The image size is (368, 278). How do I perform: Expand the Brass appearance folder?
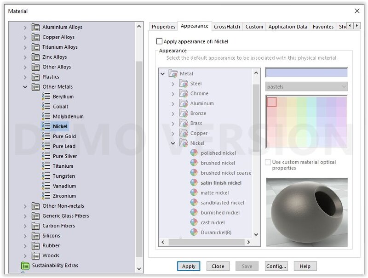pyautogui.click(x=173, y=124)
